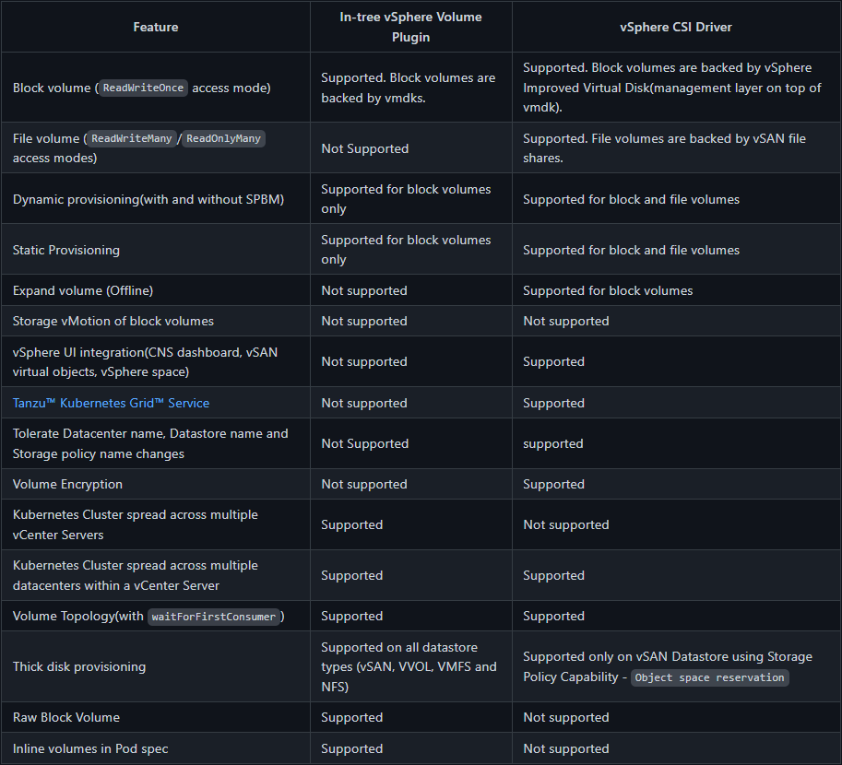This screenshot has height=765, width=842.
Task: Select the text about vSAN file shares
Action: (664, 148)
